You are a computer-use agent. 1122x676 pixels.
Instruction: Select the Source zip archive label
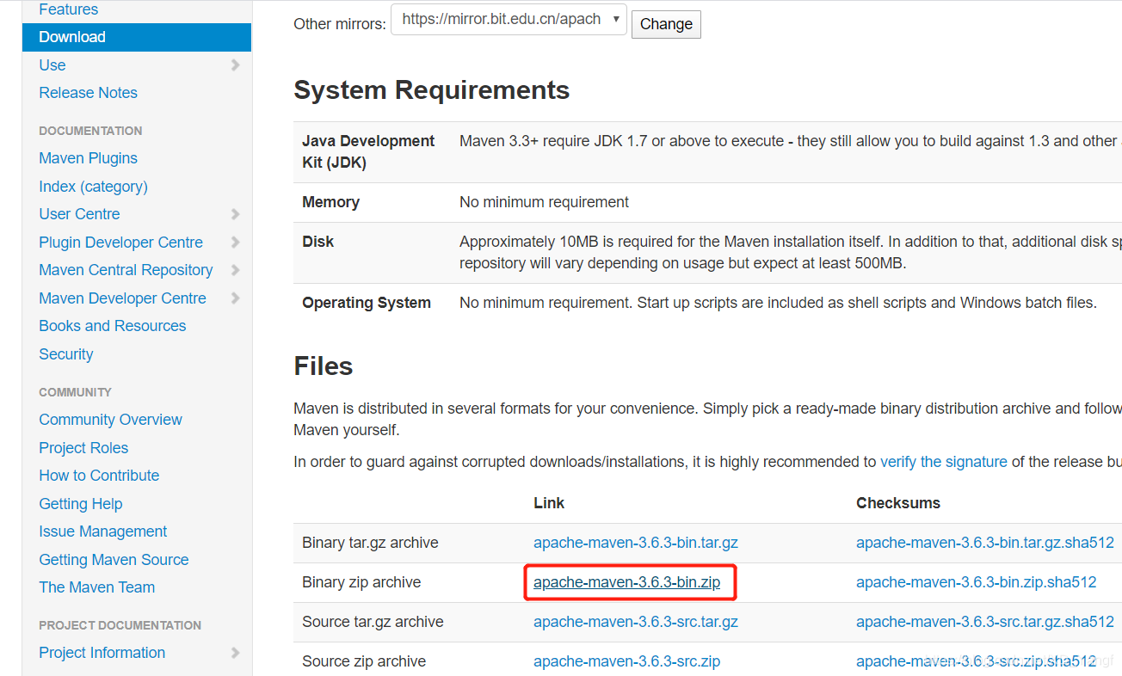(364, 661)
